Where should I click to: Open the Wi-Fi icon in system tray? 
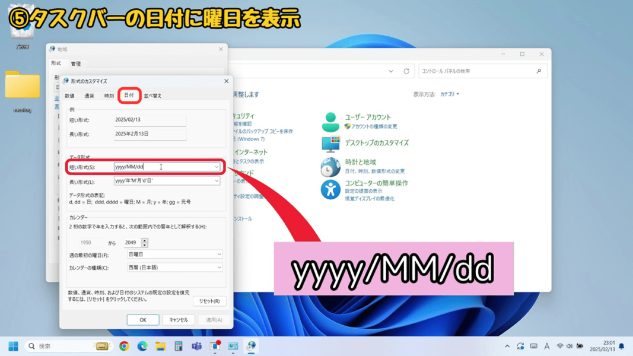pyautogui.click(x=560, y=345)
